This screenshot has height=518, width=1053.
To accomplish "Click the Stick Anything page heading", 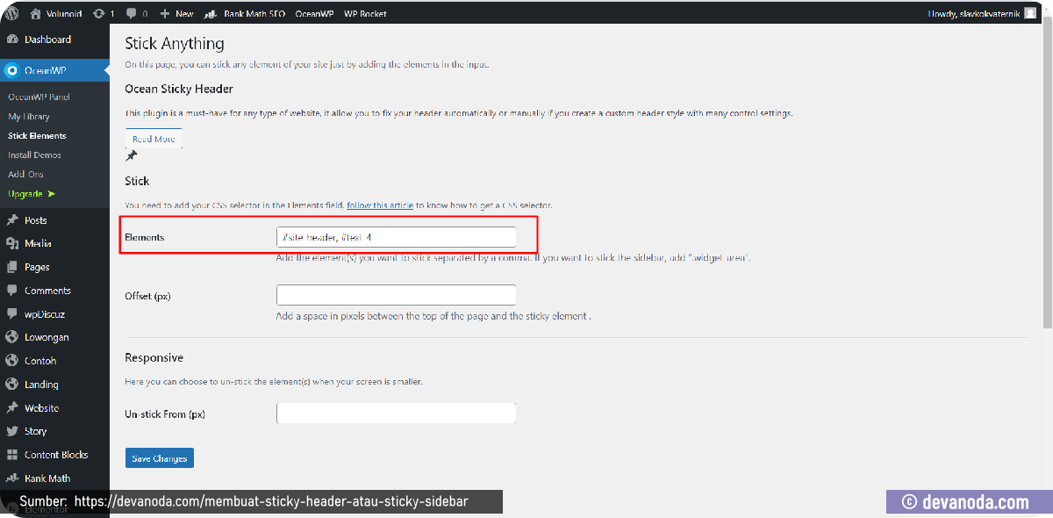I will [x=175, y=43].
